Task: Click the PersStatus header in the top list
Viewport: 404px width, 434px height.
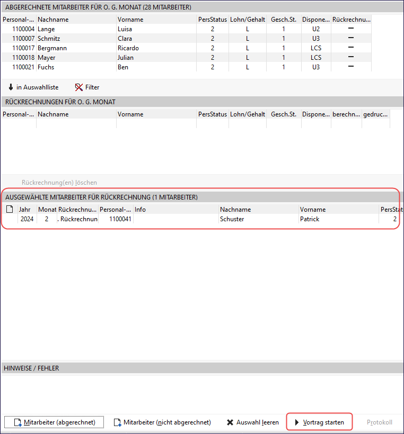Action: tap(213, 20)
